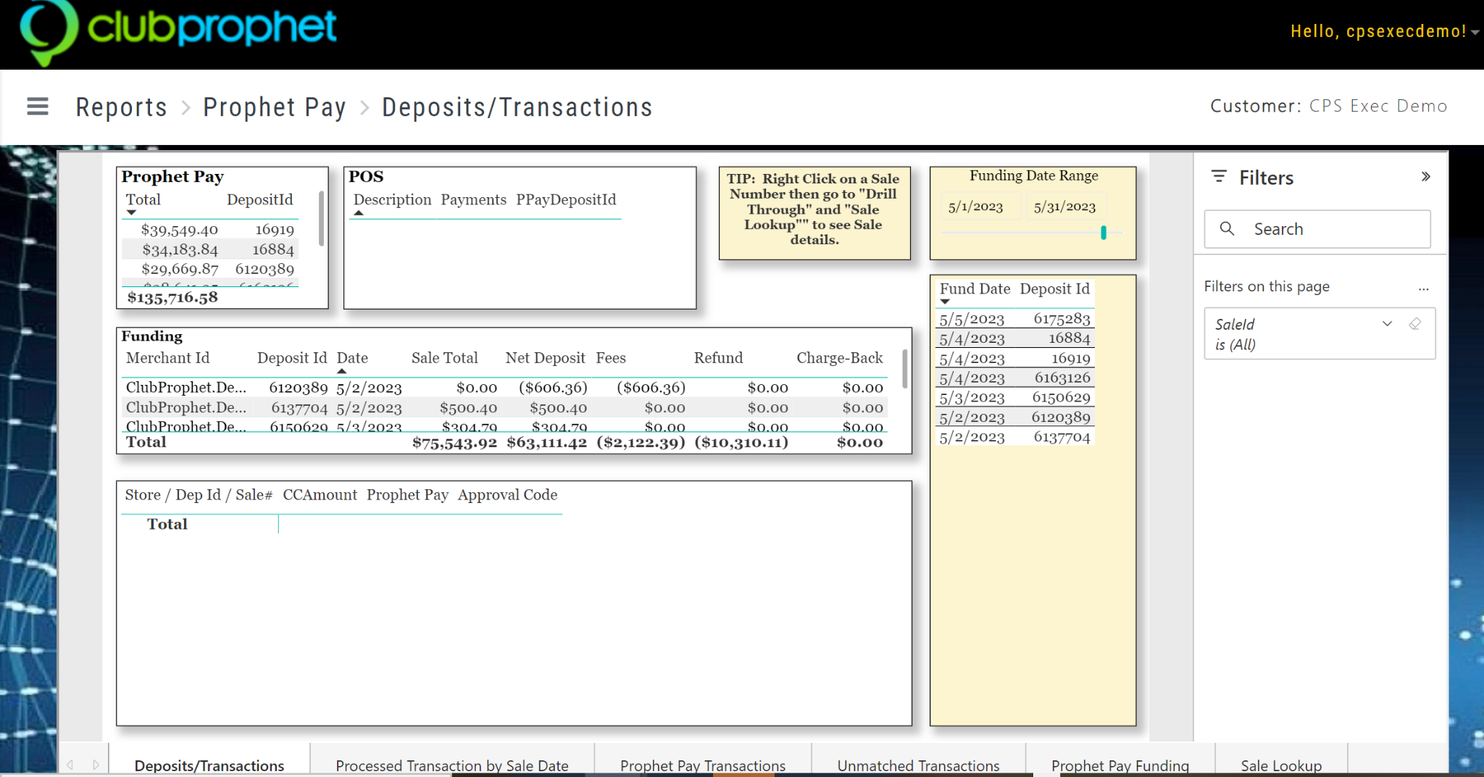Open the hamburger navigation menu

[x=38, y=107]
